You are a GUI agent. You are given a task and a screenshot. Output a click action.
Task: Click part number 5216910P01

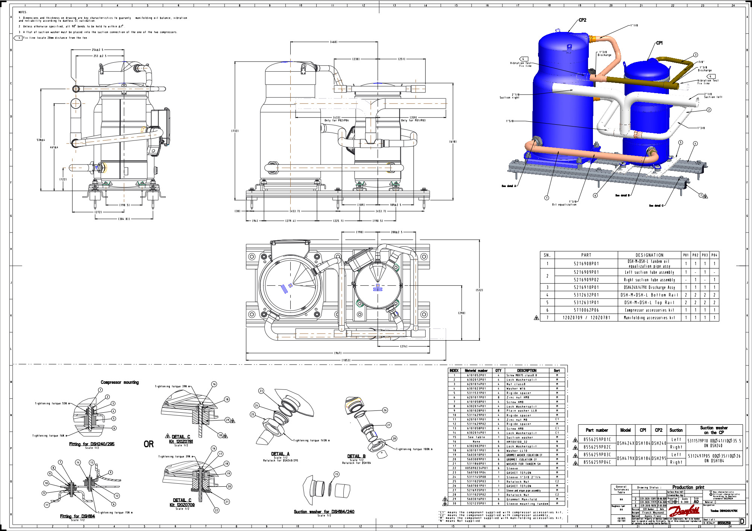pos(586,287)
